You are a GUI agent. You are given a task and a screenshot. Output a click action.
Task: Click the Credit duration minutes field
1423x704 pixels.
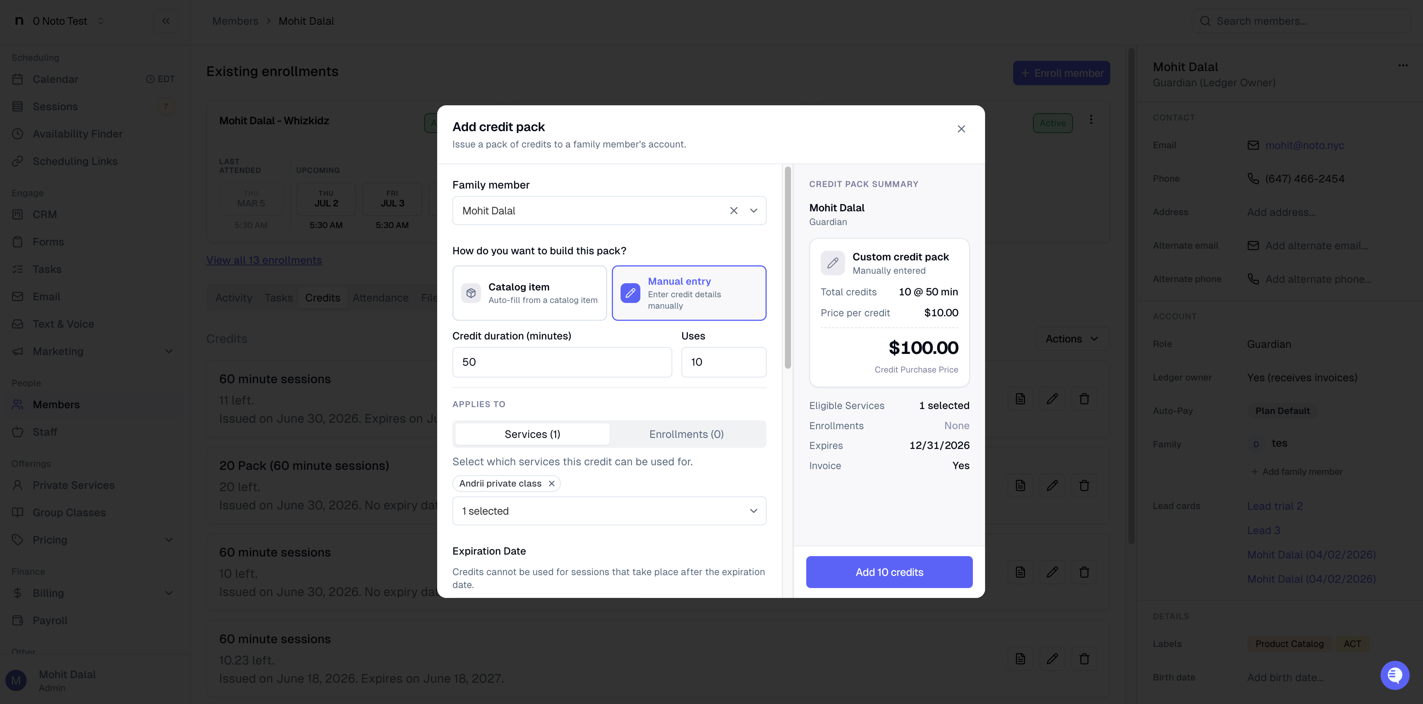pos(562,362)
